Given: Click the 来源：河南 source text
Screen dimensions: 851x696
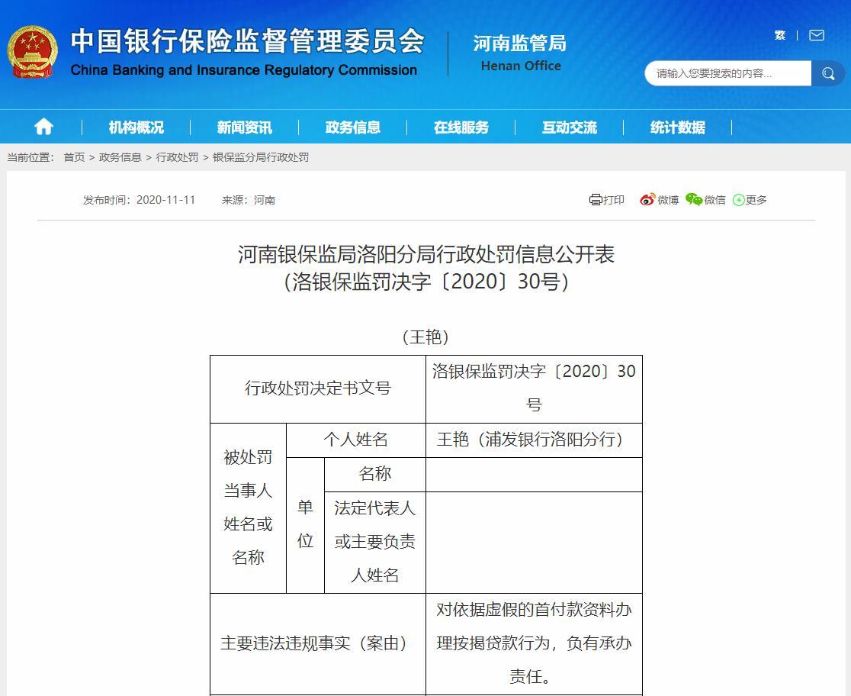Looking at the screenshot, I should click(248, 200).
